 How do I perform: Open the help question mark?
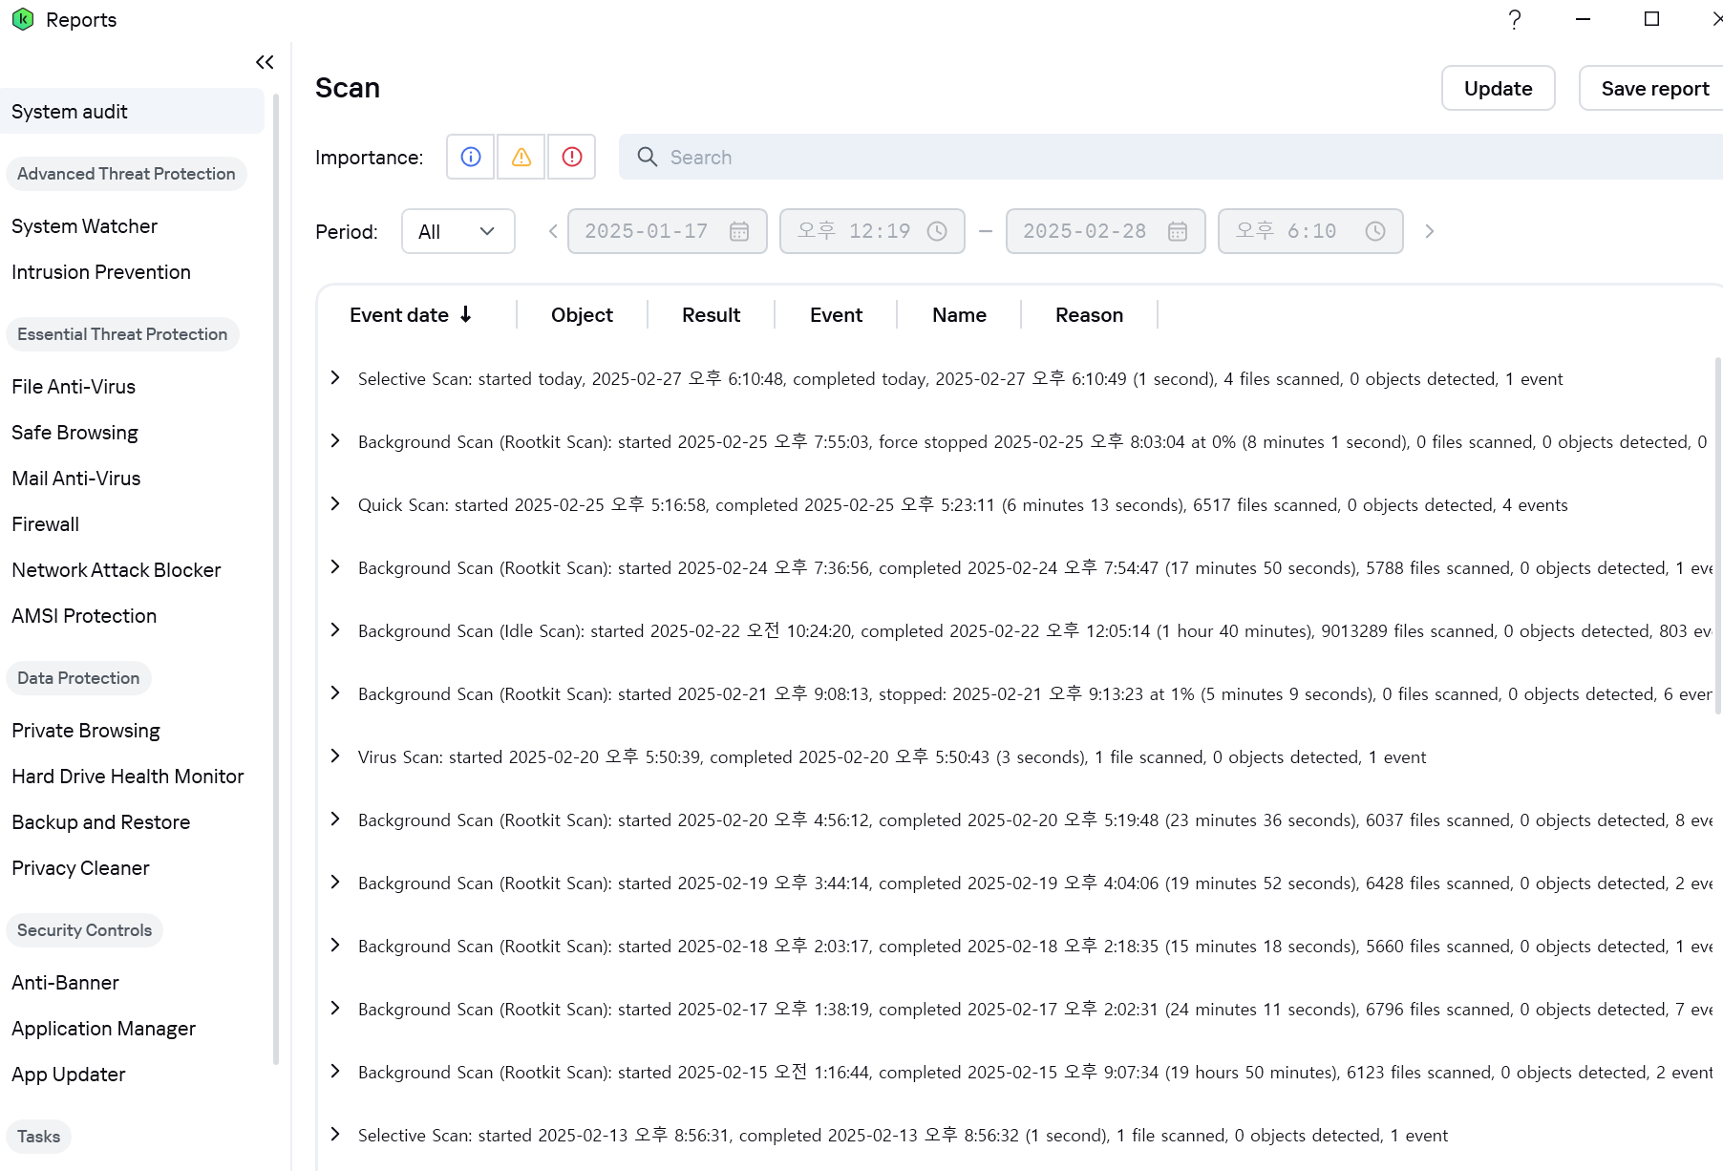coord(1515,19)
